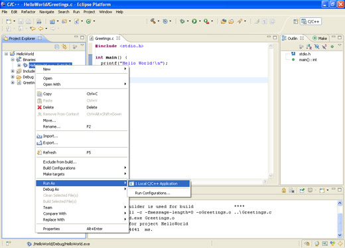Switch to the Greetings.c editor tab
The height and width of the screenshot is (248, 345).
coord(104,39)
